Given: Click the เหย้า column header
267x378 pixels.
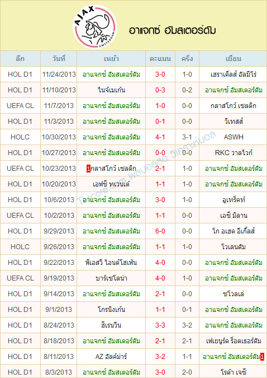Looking at the screenshot, I should [111, 59].
